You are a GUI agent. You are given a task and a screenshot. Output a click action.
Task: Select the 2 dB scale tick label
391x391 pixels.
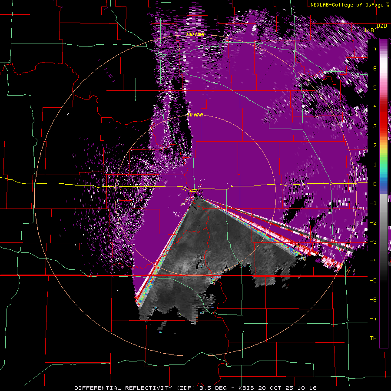coord(375,146)
